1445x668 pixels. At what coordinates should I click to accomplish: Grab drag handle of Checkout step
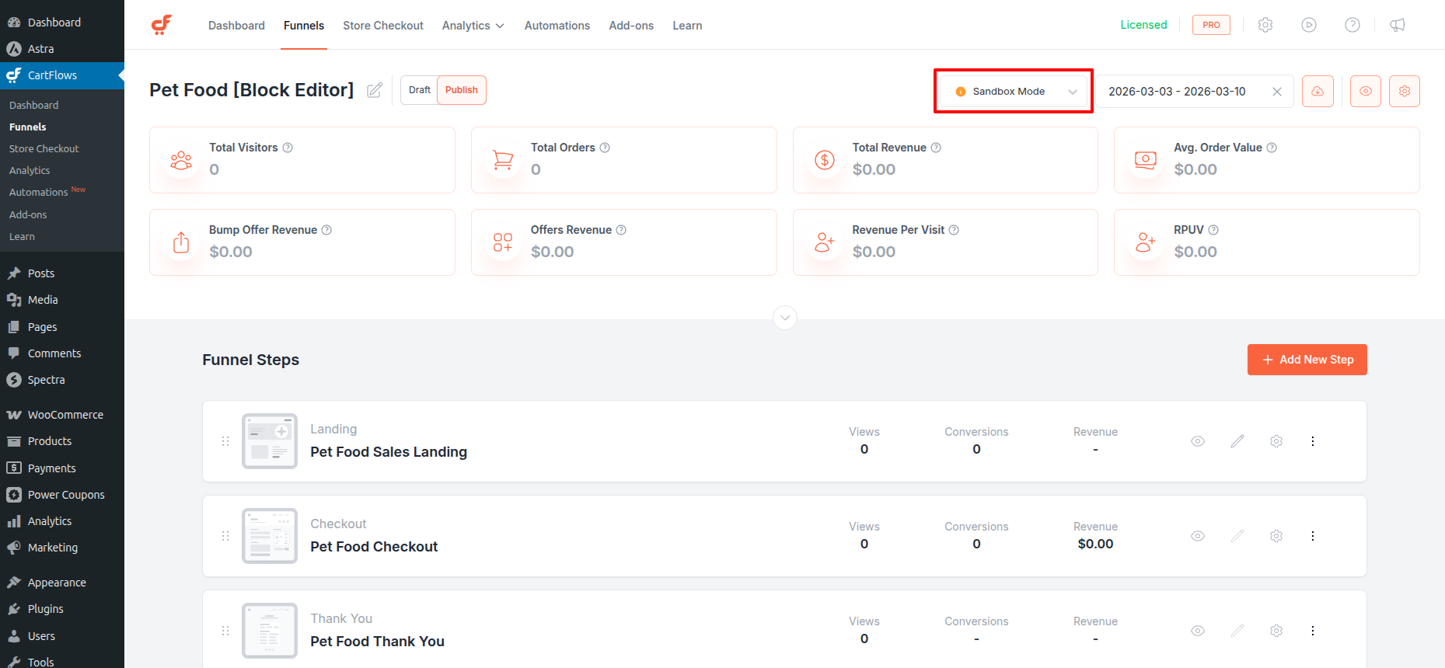tap(225, 536)
